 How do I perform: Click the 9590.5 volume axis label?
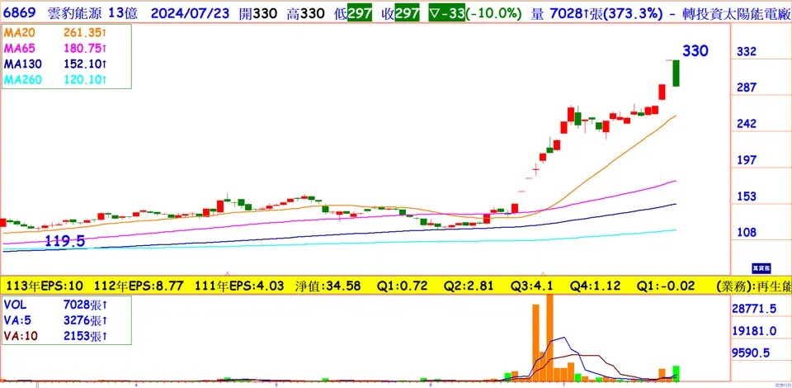click(751, 353)
